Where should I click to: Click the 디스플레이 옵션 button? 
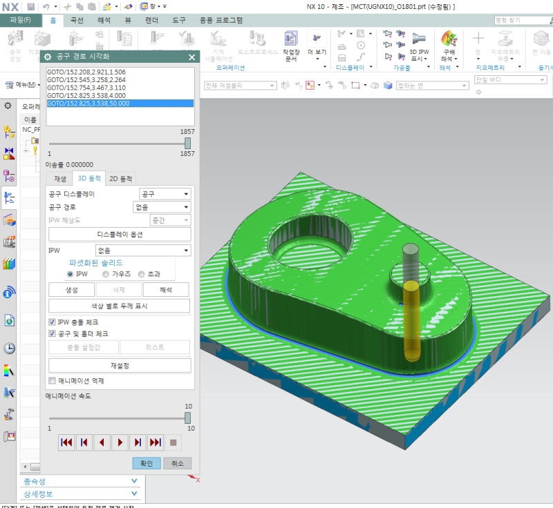coord(119,235)
